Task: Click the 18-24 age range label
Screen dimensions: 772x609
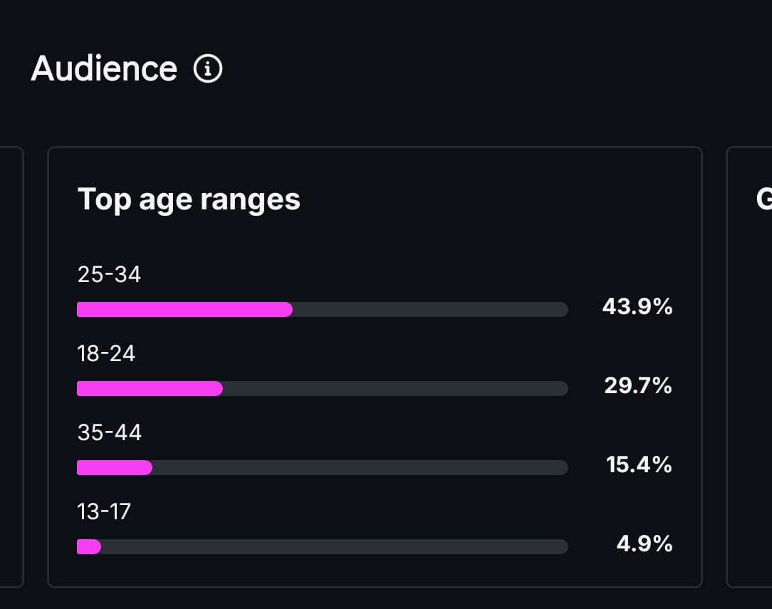Action: 106,353
